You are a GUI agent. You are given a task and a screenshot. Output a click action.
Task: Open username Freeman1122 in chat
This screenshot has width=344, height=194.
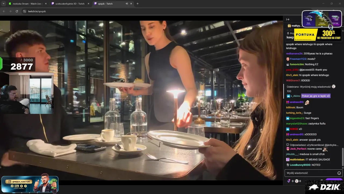[298, 59]
